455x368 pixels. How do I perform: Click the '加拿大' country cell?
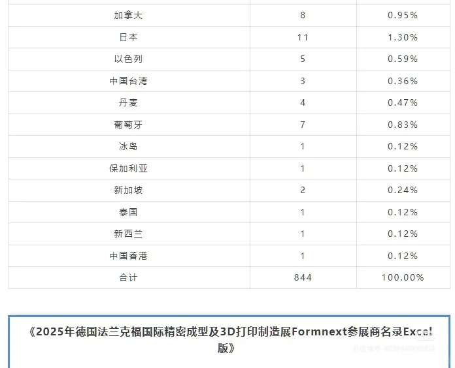click(128, 15)
